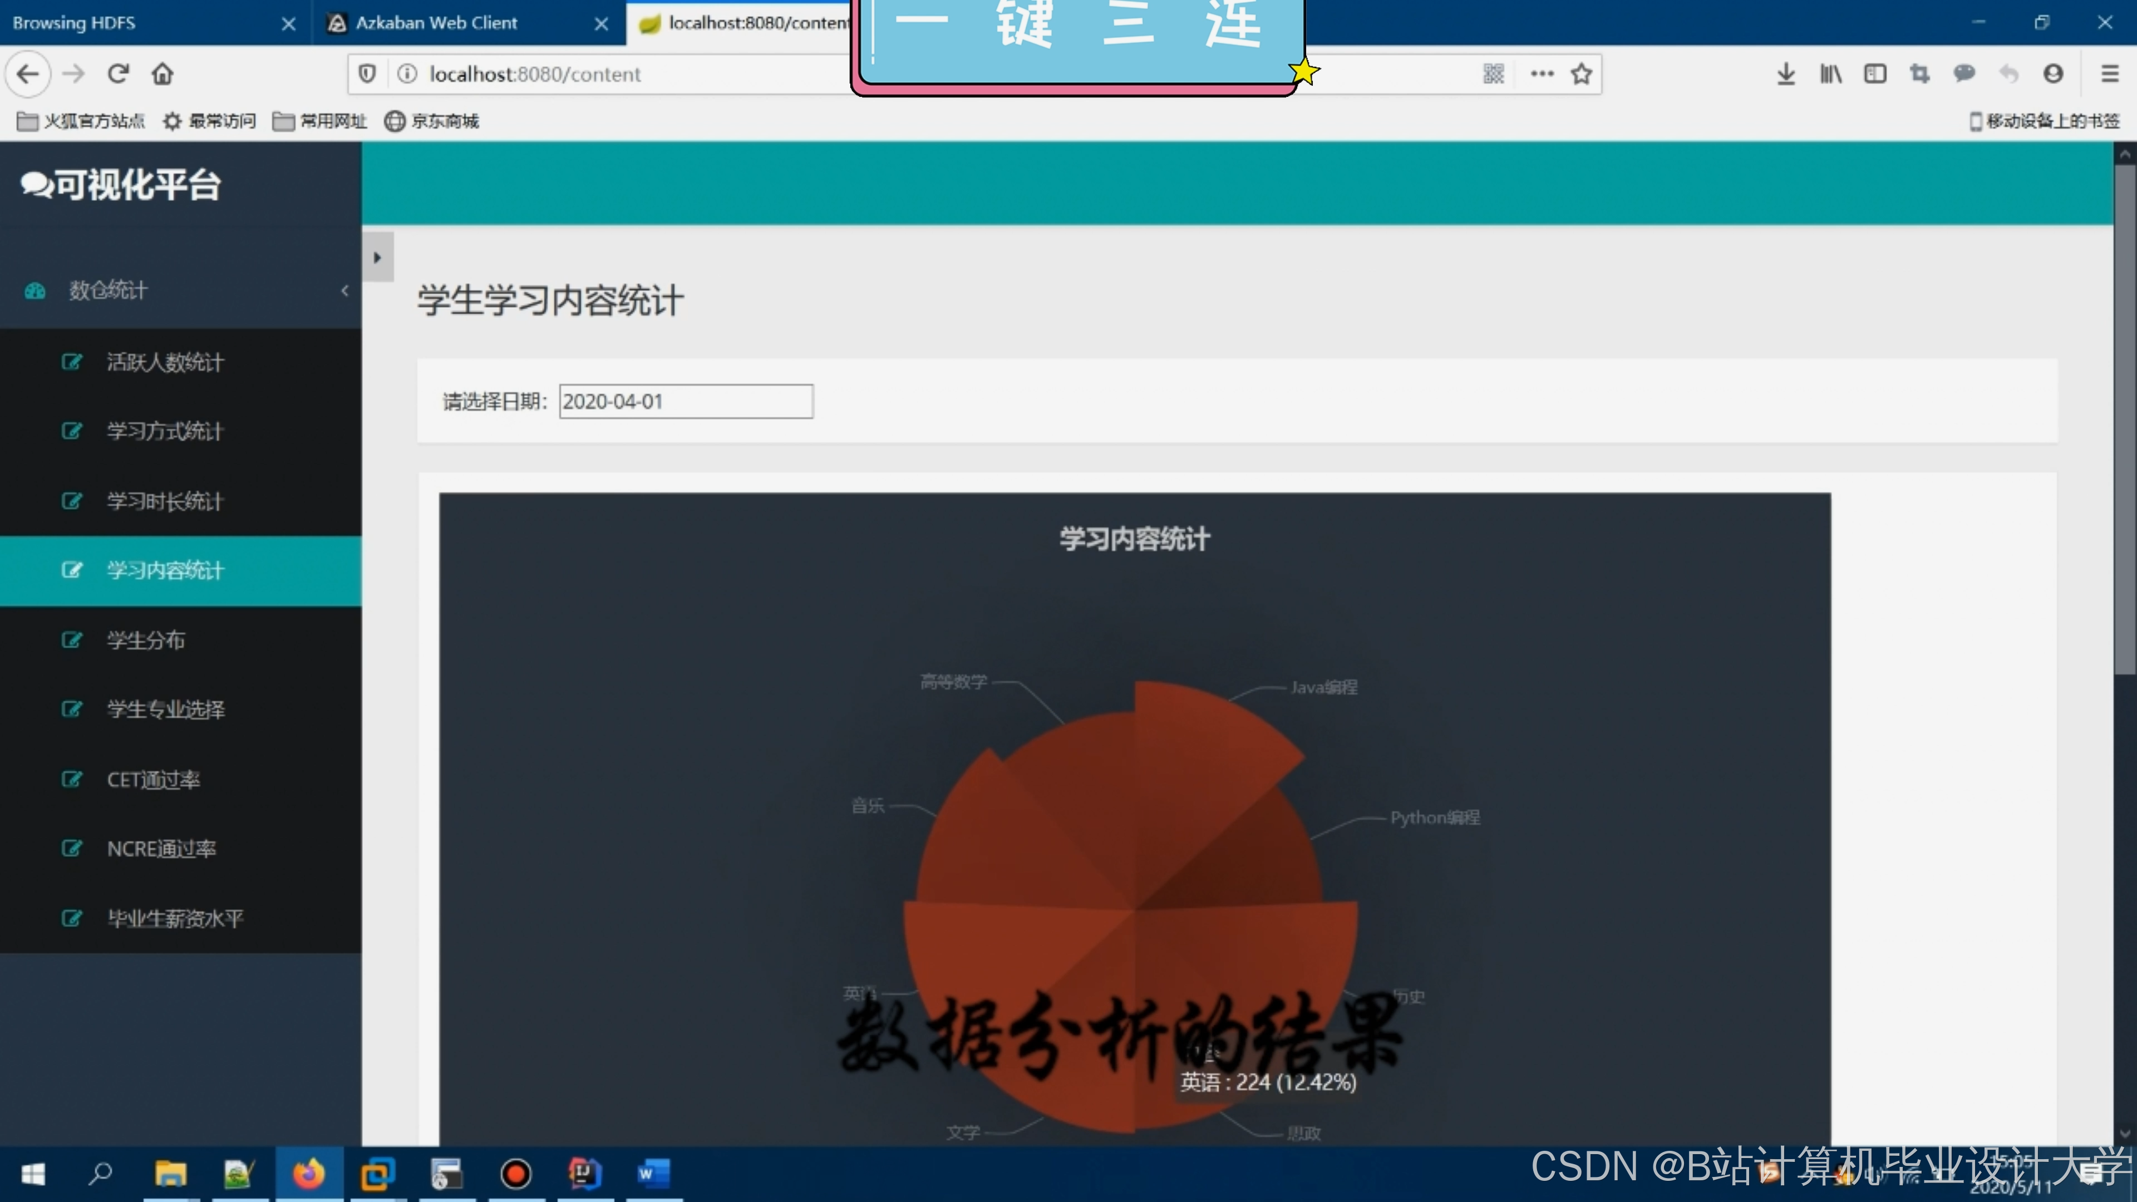Open 活跃人数统计 sidebar link
The width and height of the screenshot is (2137, 1202).
pyautogui.click(x=165, y=362)
